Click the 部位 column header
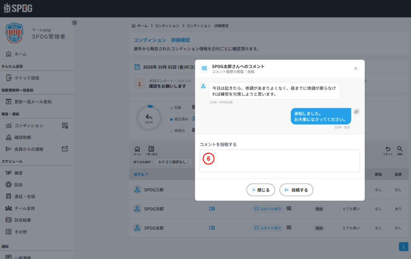 (x=378, y=174)
